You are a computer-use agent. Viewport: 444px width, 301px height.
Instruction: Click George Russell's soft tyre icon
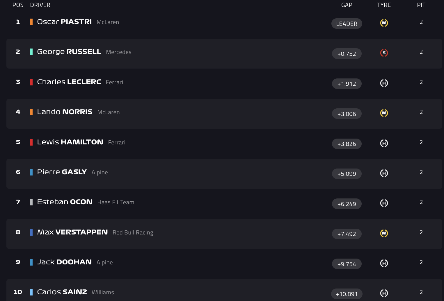[384, 53]
